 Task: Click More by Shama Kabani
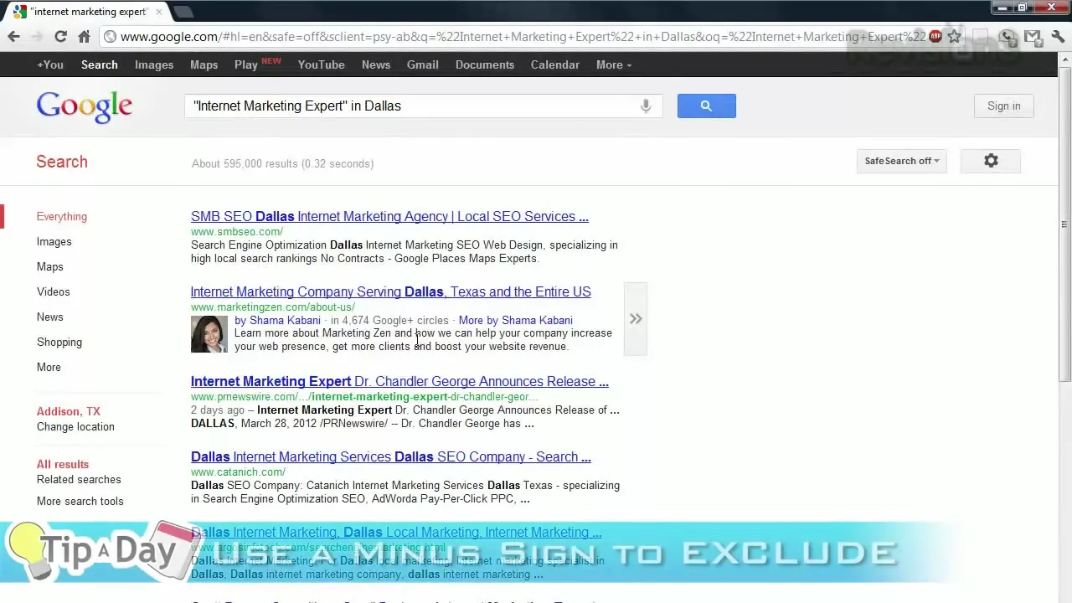tap(516, 320)
